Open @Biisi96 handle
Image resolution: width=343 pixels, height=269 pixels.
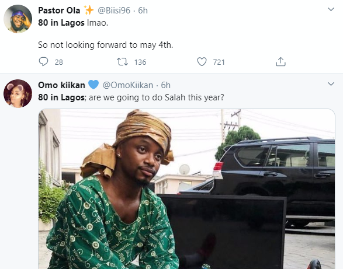pyautogui.click(x=114, y=11)
